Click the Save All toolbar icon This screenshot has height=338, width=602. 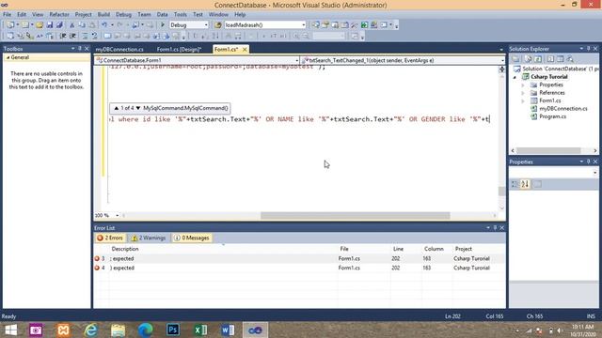coord(59,25)
